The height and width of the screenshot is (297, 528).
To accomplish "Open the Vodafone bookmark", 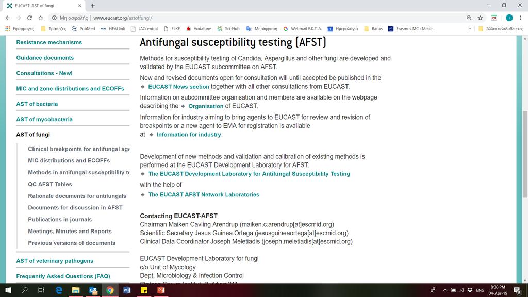I will (x=199, y=29).
